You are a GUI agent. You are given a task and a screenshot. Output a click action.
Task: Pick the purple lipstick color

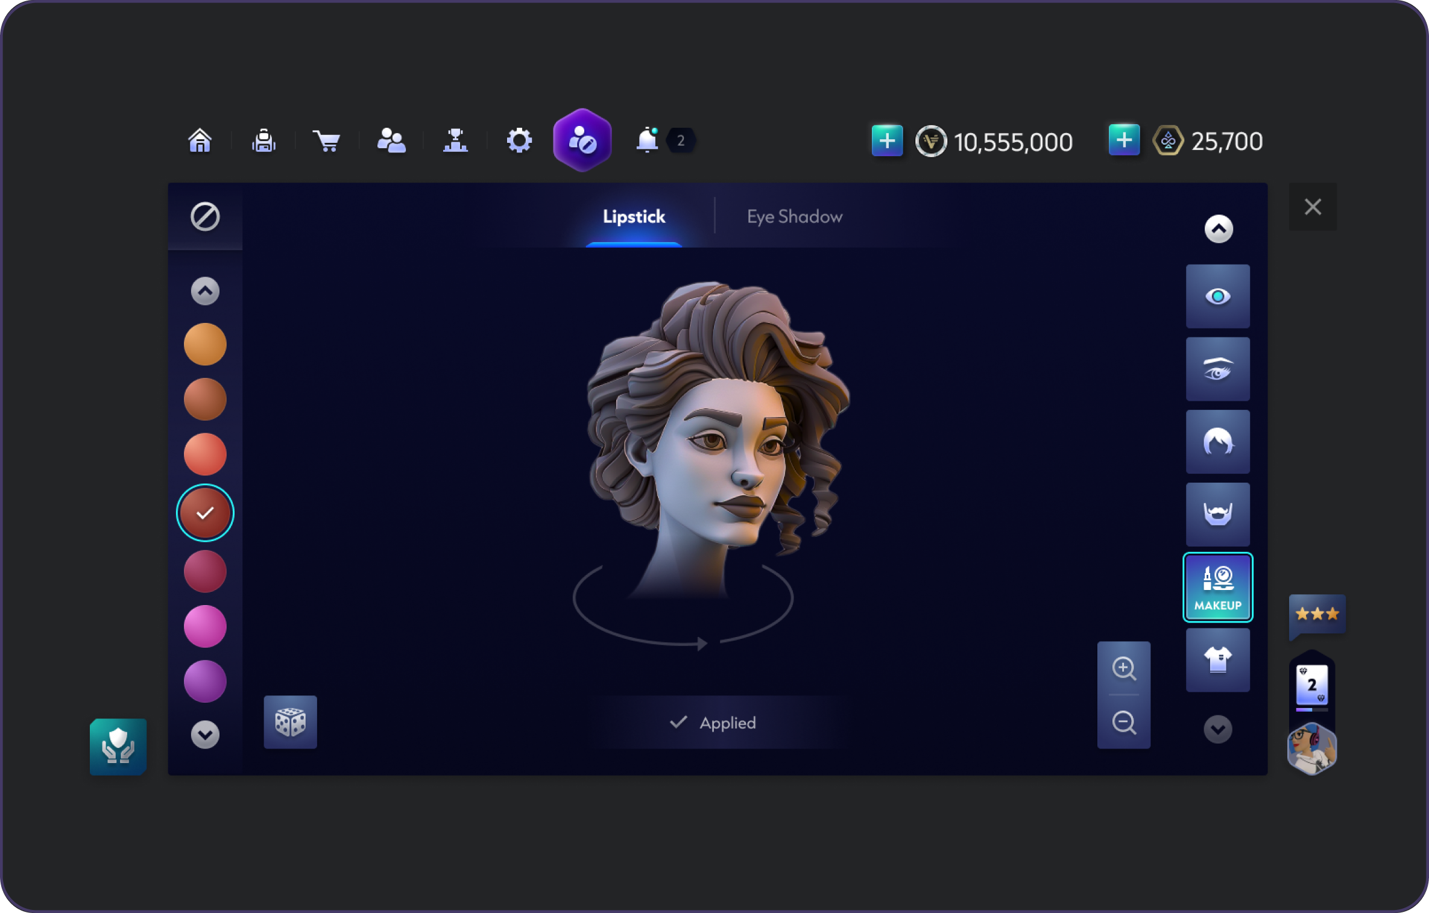click(205, 682)
